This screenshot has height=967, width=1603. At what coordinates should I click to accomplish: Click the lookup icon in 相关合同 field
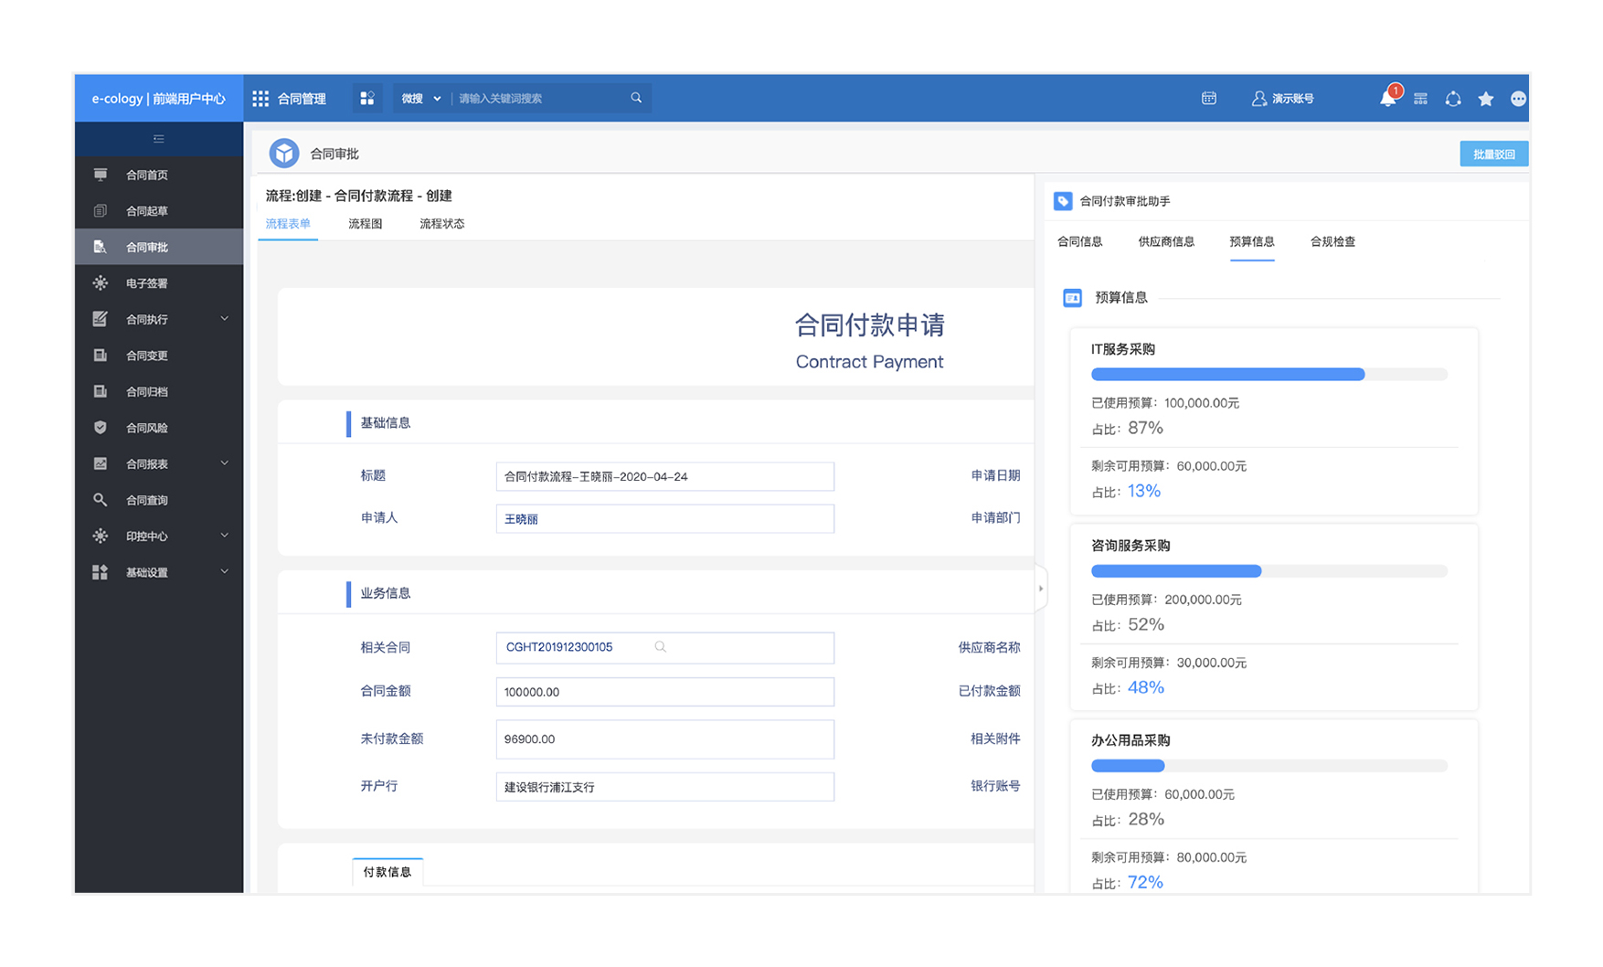(x=660, y=647)
